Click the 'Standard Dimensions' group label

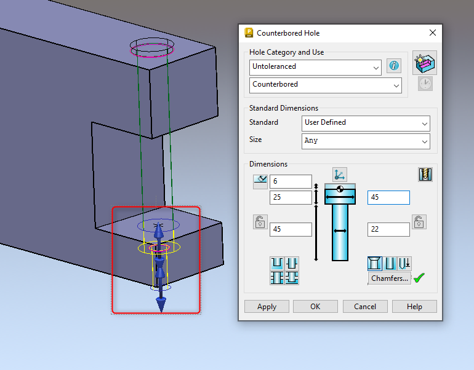coord(284,108)
